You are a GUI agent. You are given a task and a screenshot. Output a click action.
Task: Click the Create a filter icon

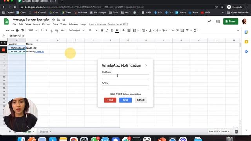(x=187, y=31)
